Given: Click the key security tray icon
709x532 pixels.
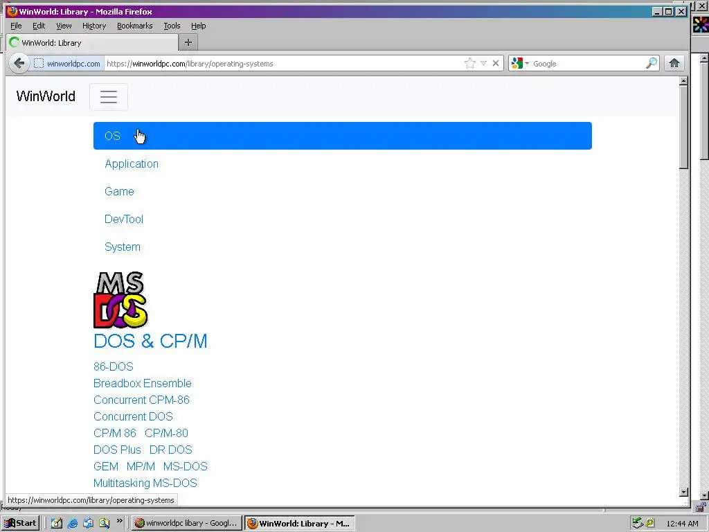Looking at the screenshot, I should pos(649,523).
